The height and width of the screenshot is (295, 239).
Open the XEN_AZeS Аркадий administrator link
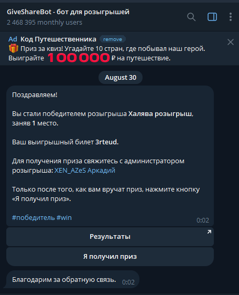pyautogui.click(x=84, y=171)
